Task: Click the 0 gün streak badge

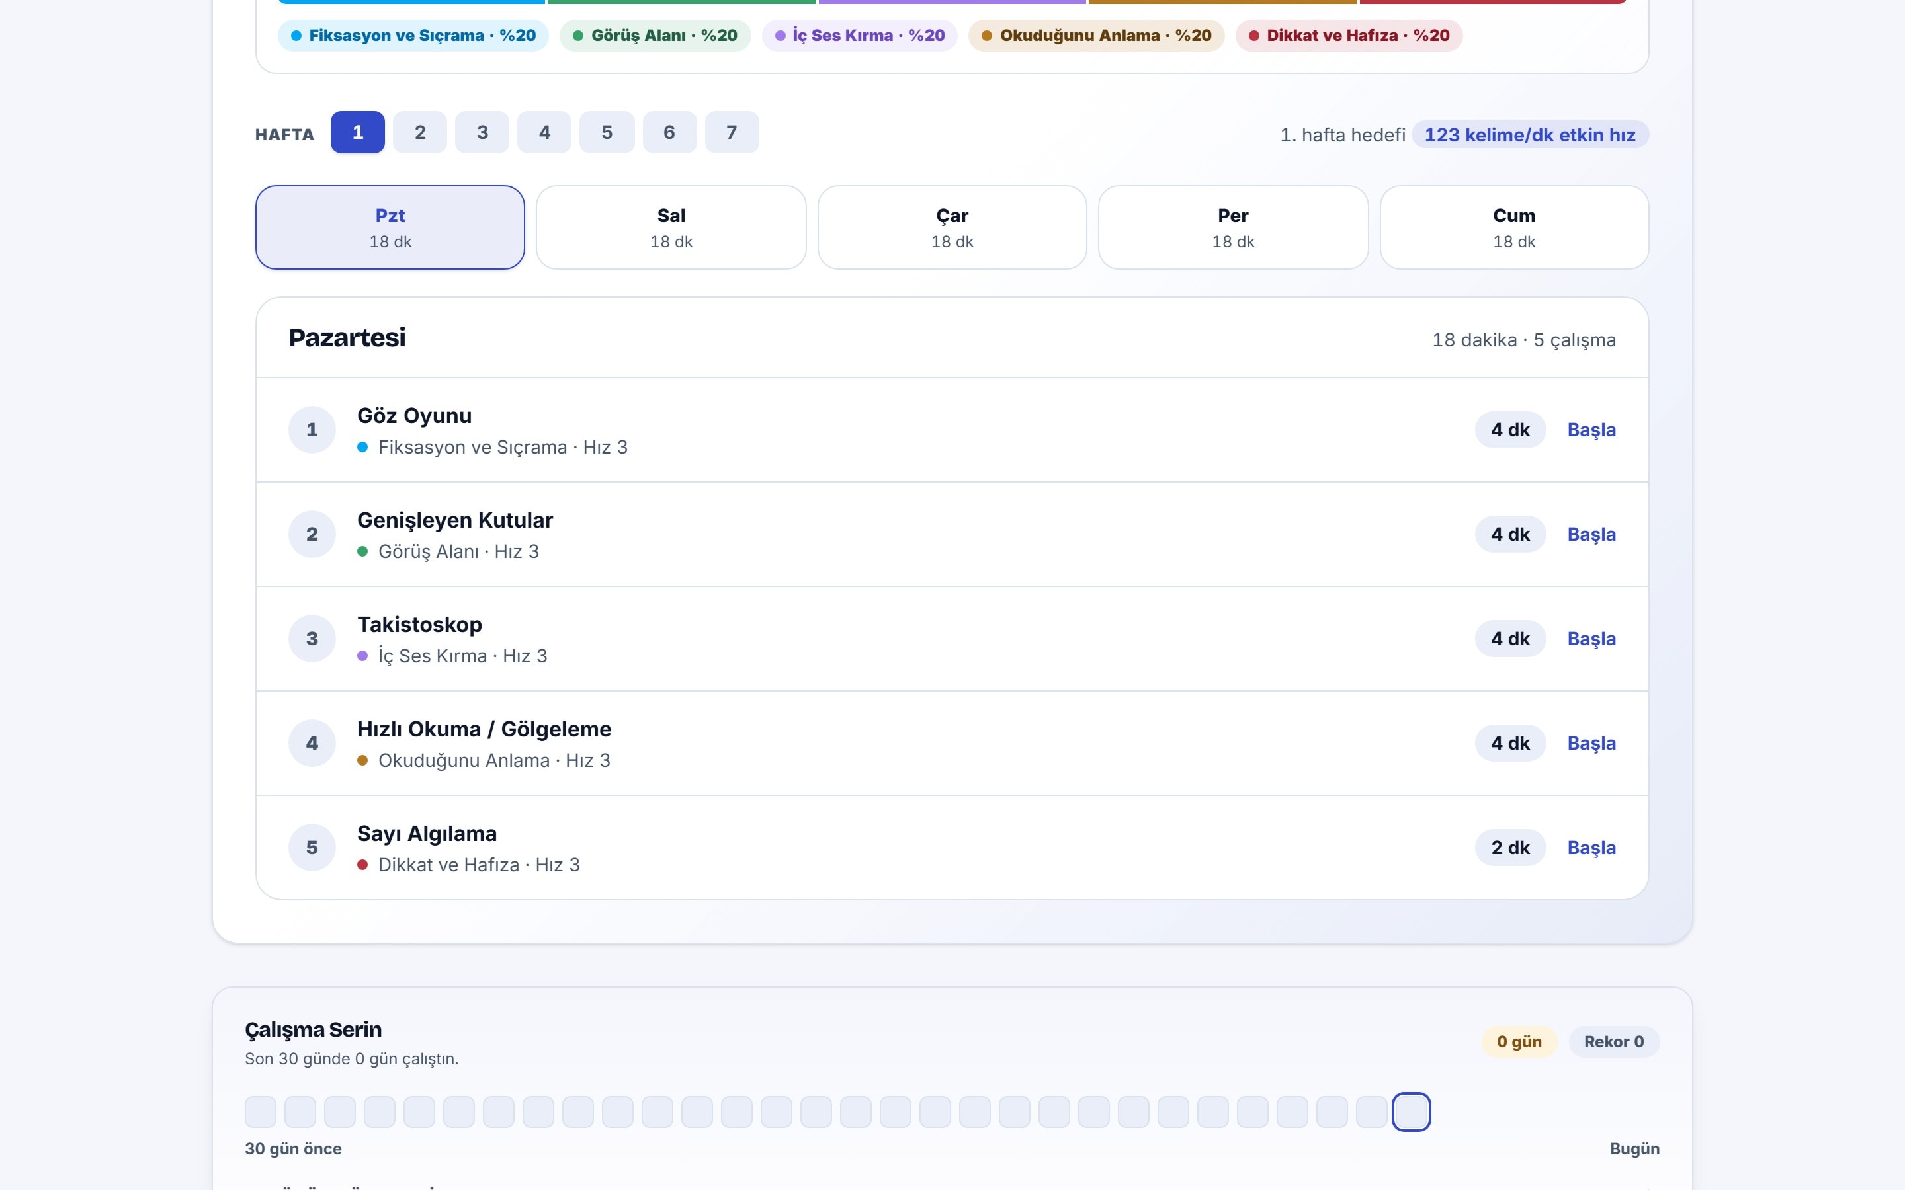Action: coord(1519,1041)
